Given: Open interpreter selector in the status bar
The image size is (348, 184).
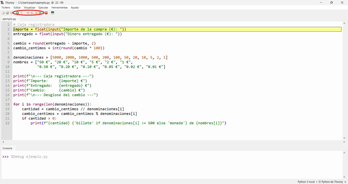Looking at the screenshot, I should tap(321, 182).
